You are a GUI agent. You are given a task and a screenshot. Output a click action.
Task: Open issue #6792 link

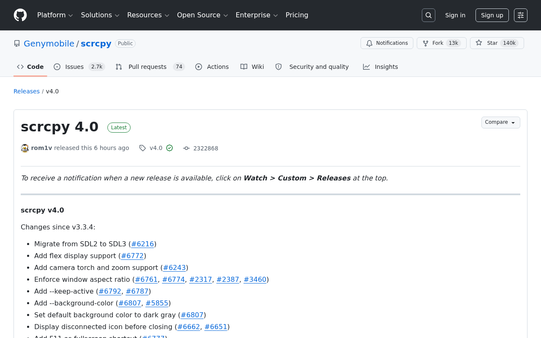(x=110, y=291)
